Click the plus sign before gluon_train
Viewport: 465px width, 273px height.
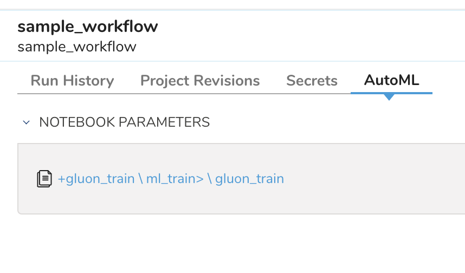[x=62, y=179]
